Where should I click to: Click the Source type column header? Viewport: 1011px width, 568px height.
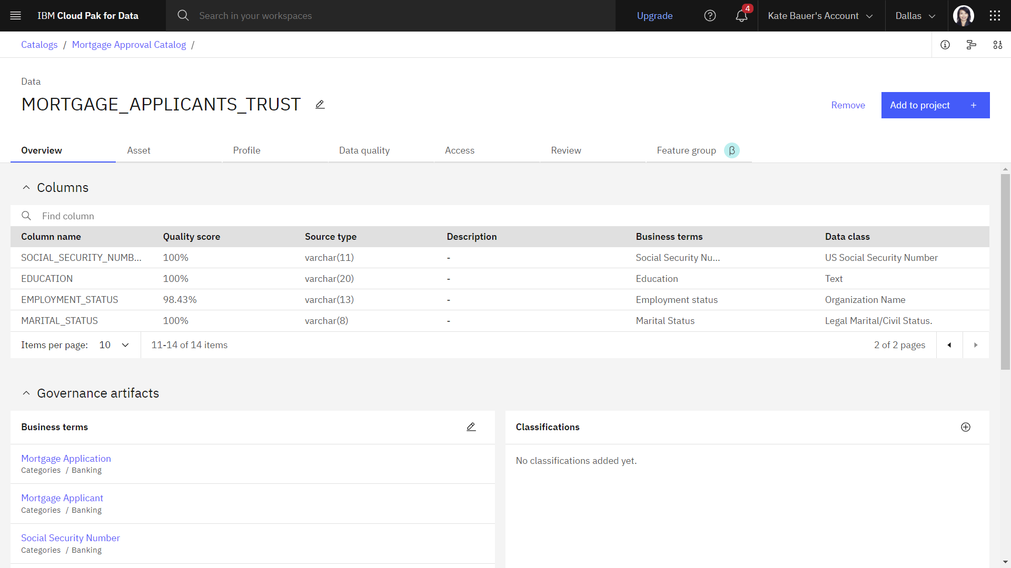331,237
